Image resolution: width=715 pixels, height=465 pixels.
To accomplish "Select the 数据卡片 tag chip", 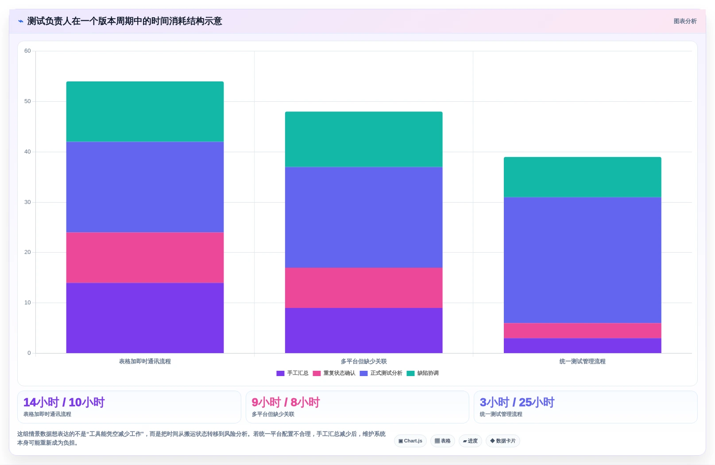I will pos(502,441).
